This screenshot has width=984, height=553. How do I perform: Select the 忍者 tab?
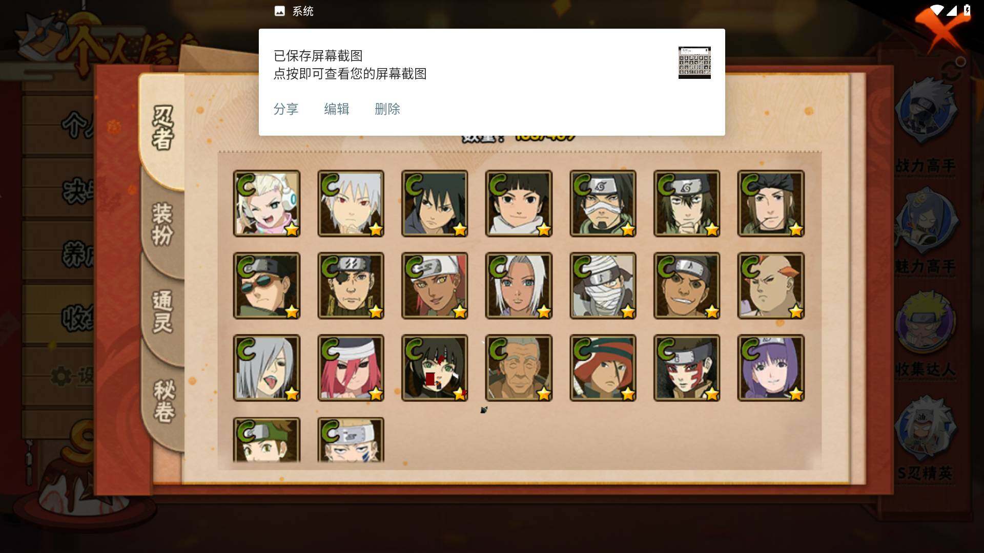(162, 128)
